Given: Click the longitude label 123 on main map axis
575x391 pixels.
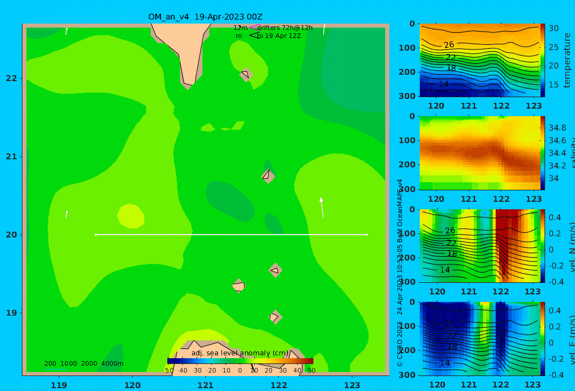Looking at the screenshot, I should 352,385.
